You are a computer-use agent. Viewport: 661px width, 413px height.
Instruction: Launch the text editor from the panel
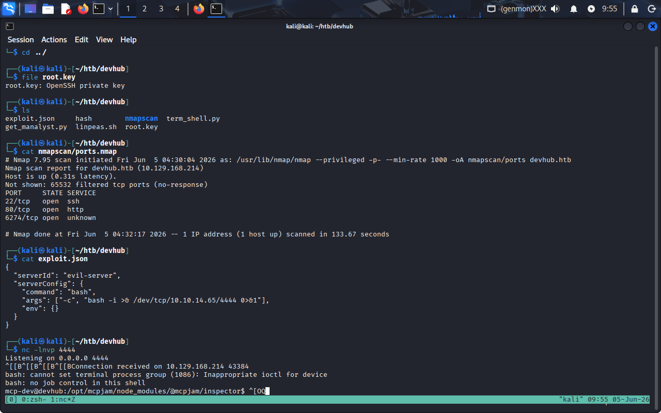point(66,9)
